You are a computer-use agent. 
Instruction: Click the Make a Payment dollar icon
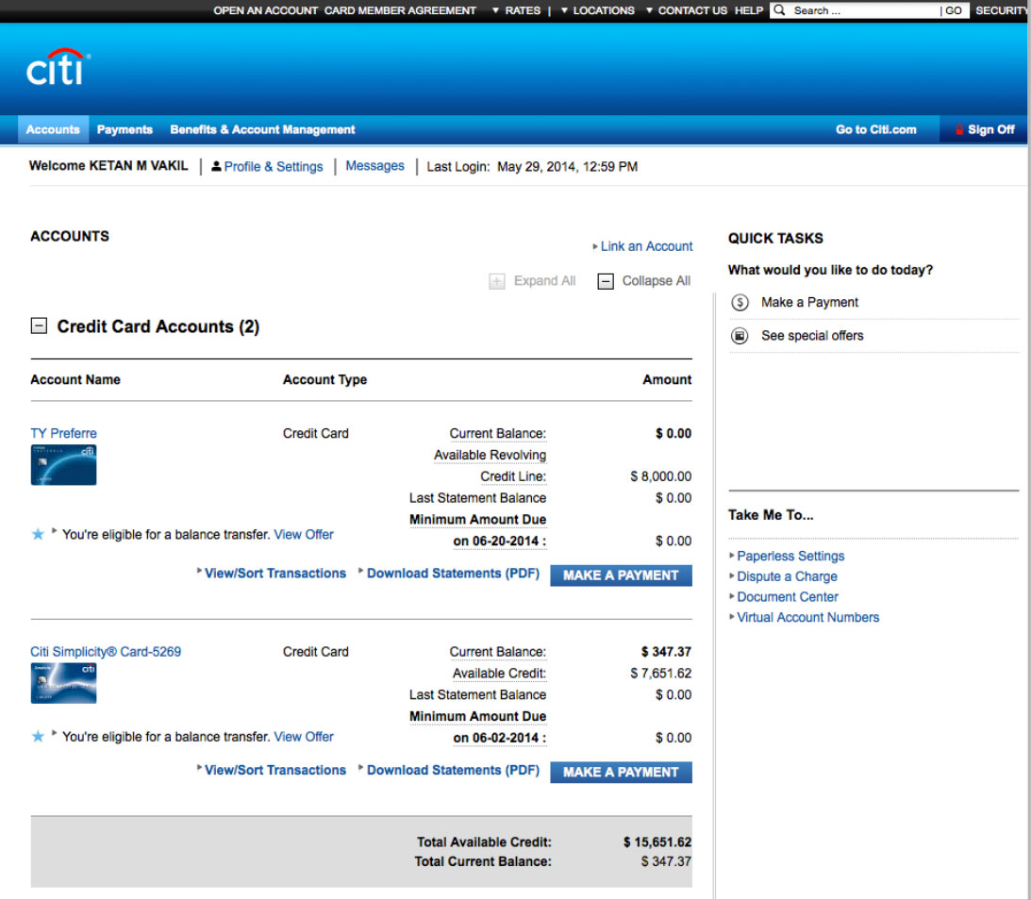pos(740,303)
